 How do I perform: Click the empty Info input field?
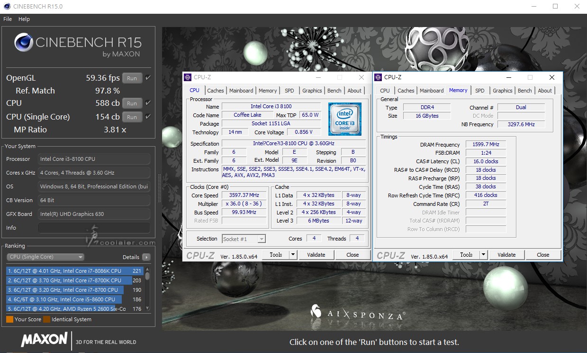(x=94, y=228)
